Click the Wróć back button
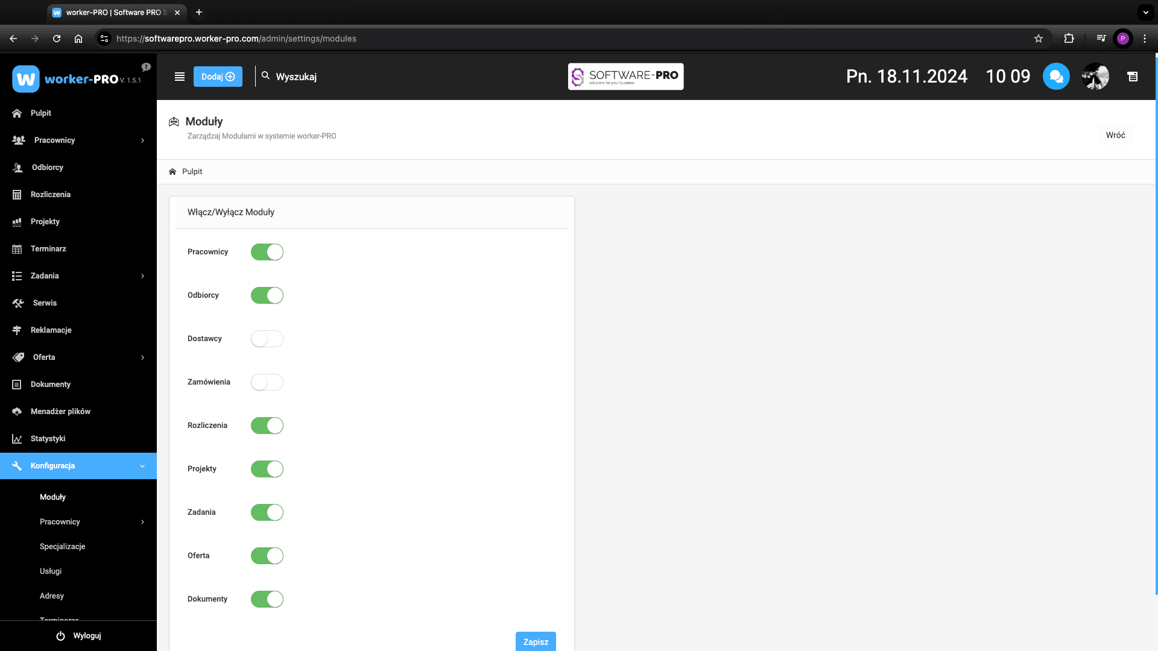1158x651 pixels. [x=1115, y=135]
